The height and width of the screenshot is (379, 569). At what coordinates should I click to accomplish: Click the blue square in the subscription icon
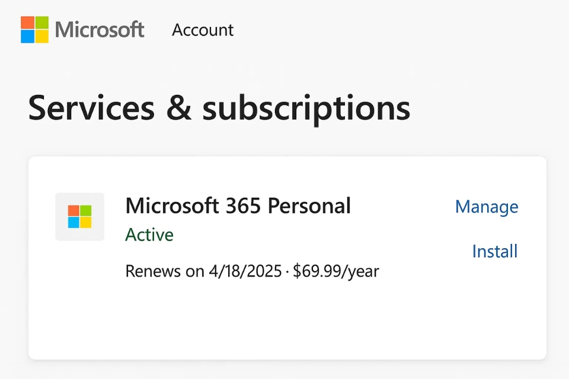pos(73,223)
